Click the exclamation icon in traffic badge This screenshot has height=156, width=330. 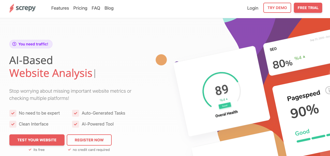click(x=14, y=44)
